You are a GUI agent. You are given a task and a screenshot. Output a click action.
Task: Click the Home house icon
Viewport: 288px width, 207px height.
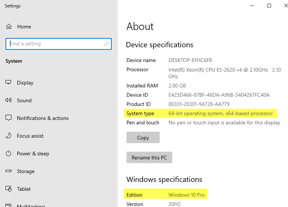click(x=9, y=27)
